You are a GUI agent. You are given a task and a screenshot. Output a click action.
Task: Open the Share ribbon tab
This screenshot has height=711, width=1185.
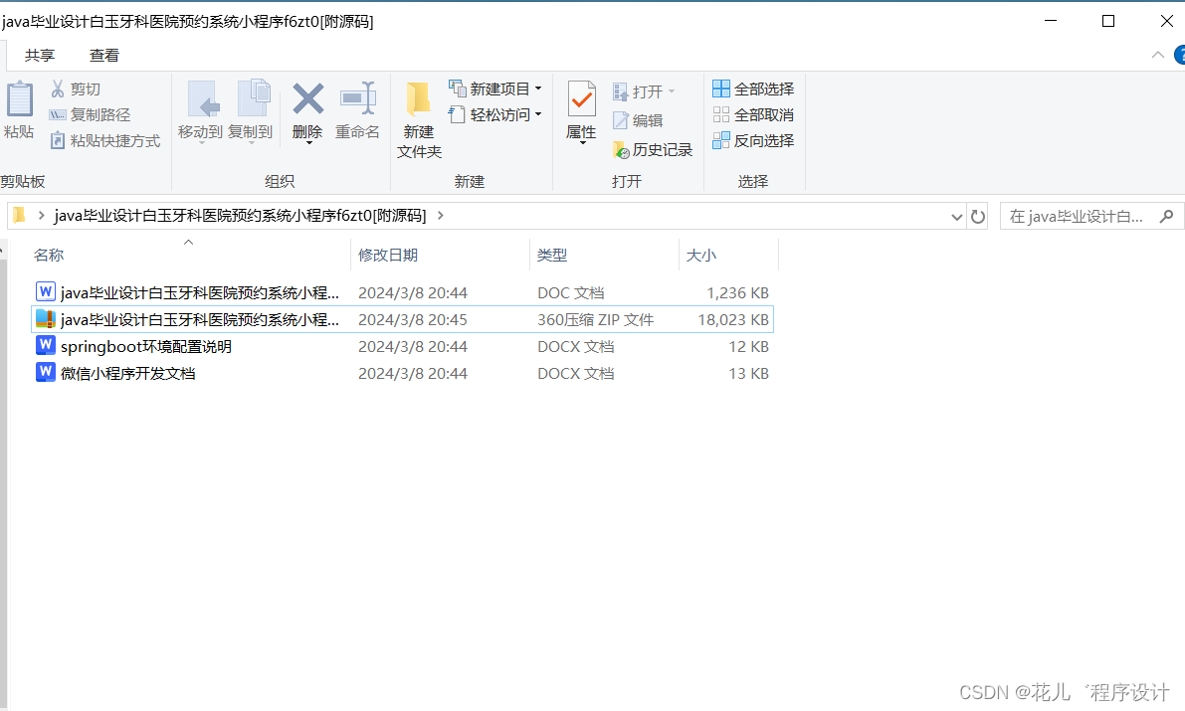pyautogui.click(x=39, y=55)
